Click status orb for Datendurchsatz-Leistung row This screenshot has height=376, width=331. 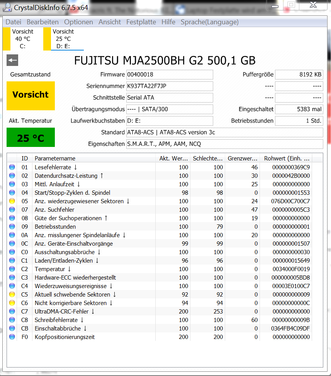pos(12,175)
